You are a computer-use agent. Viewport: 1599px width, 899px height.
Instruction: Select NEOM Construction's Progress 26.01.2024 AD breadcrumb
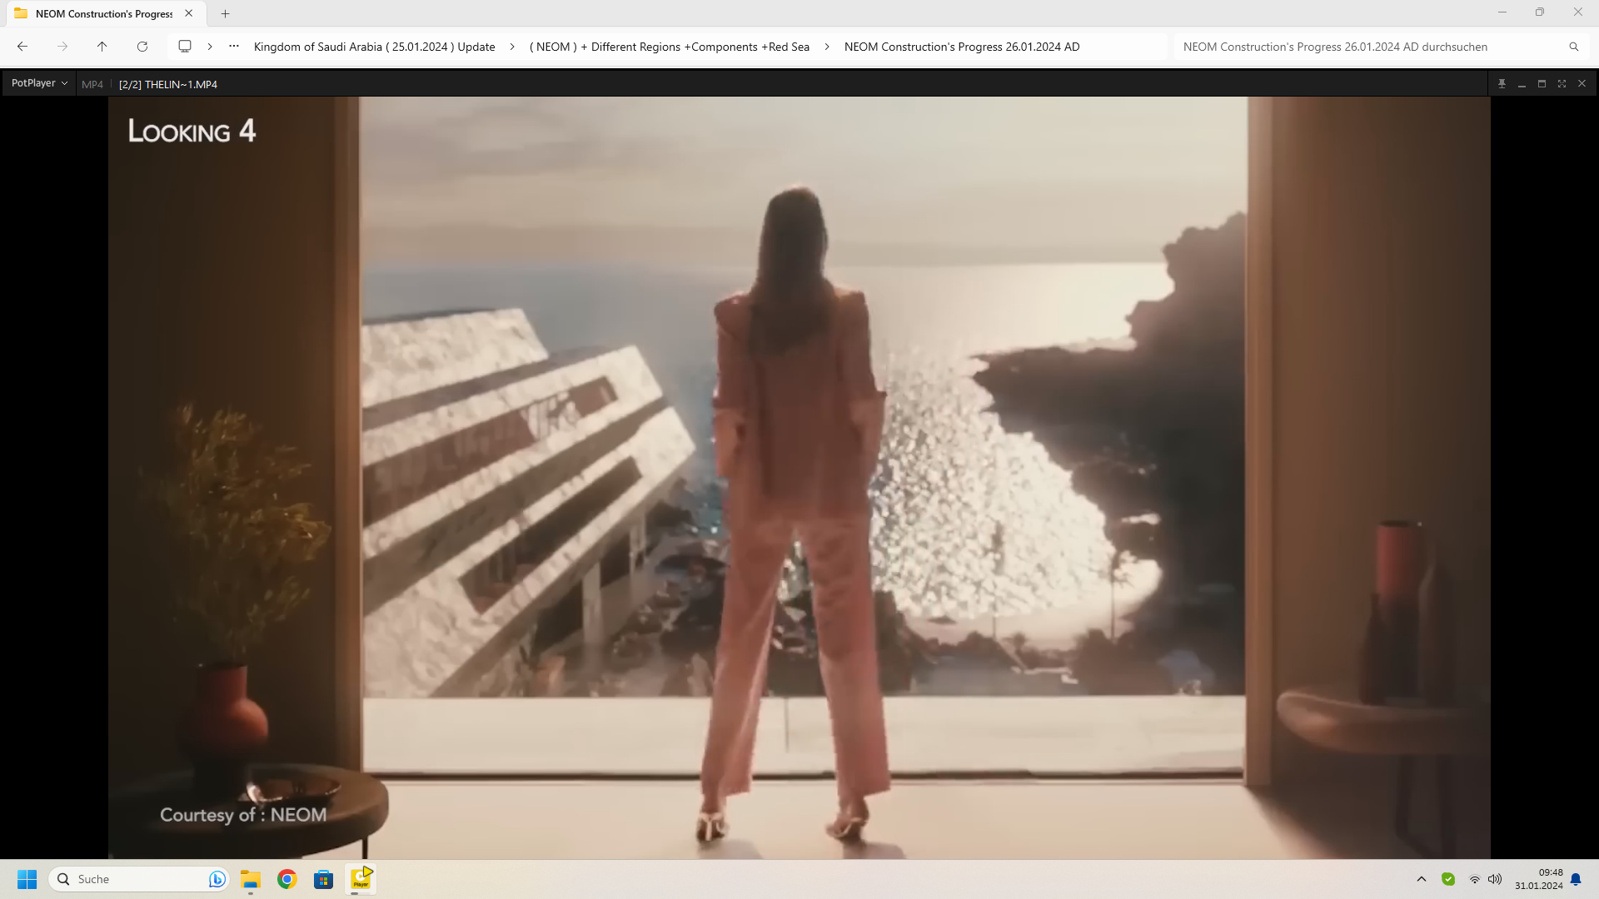pyautogui.click(x=962, y=47)
